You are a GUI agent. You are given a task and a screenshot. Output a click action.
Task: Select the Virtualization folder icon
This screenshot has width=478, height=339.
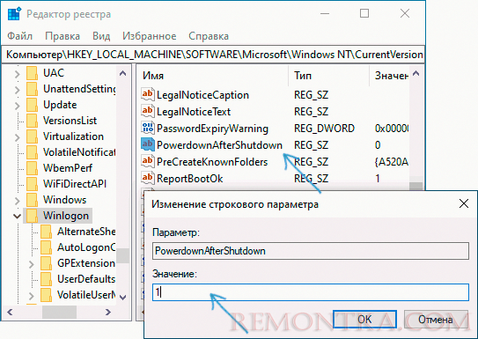click(32, 136)
